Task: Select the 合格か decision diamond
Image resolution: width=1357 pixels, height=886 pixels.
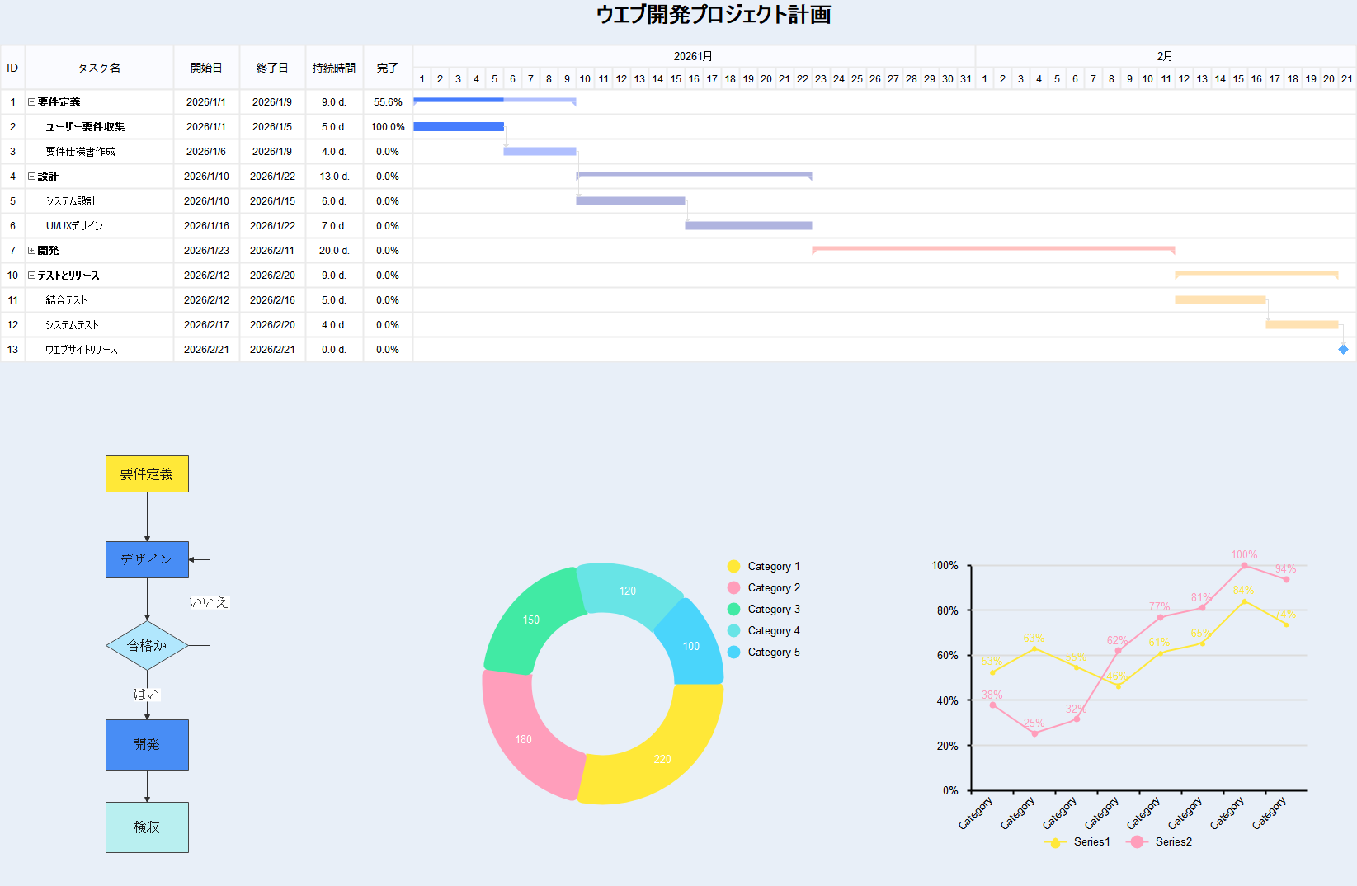Action: tap(147, 646)
